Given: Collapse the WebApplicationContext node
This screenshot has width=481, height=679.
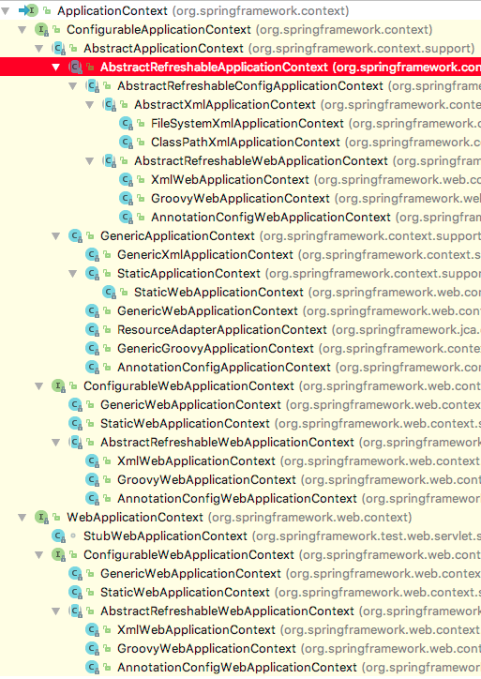Looking at the screenshot, I should pyautogui.click(x=23, y=518).
